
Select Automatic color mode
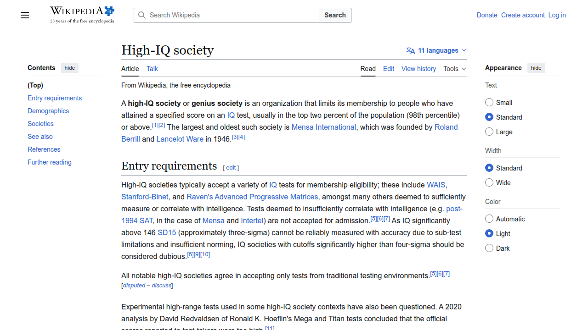point(489,219)
